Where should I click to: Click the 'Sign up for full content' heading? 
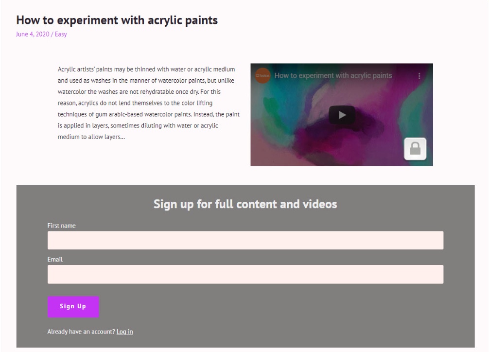[245, 204]
